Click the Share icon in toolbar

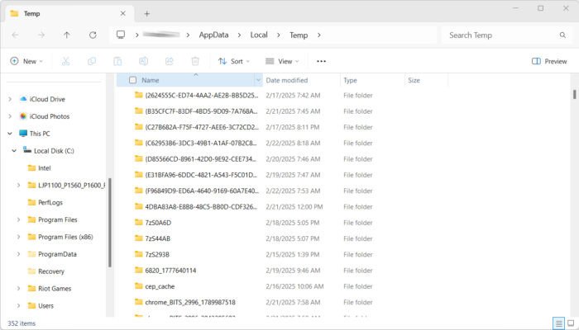pos(169,61)
